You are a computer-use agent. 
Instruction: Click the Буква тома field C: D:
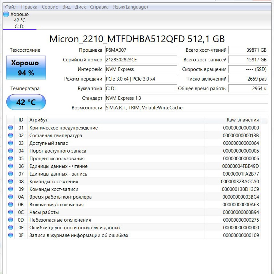(141, 89)
